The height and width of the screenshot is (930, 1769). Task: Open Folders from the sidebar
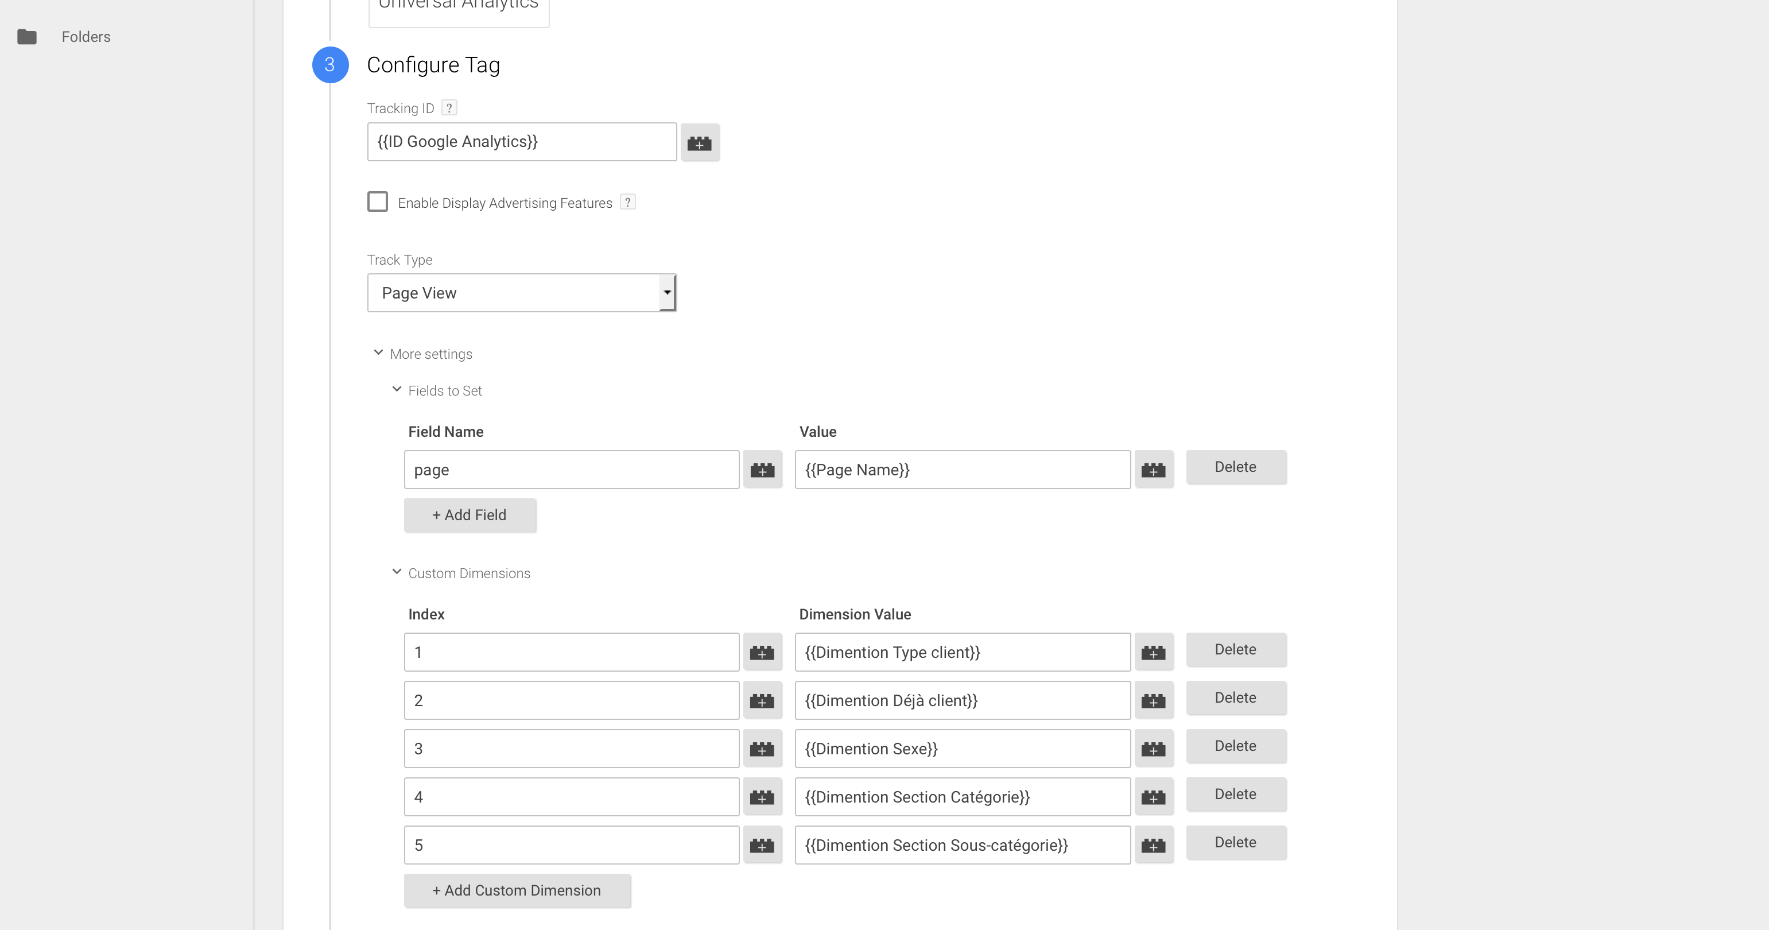(85, 37)
